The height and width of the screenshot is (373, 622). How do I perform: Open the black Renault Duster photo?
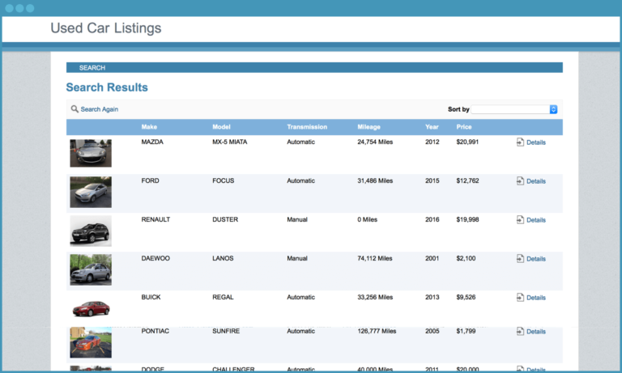click(91, 231)
